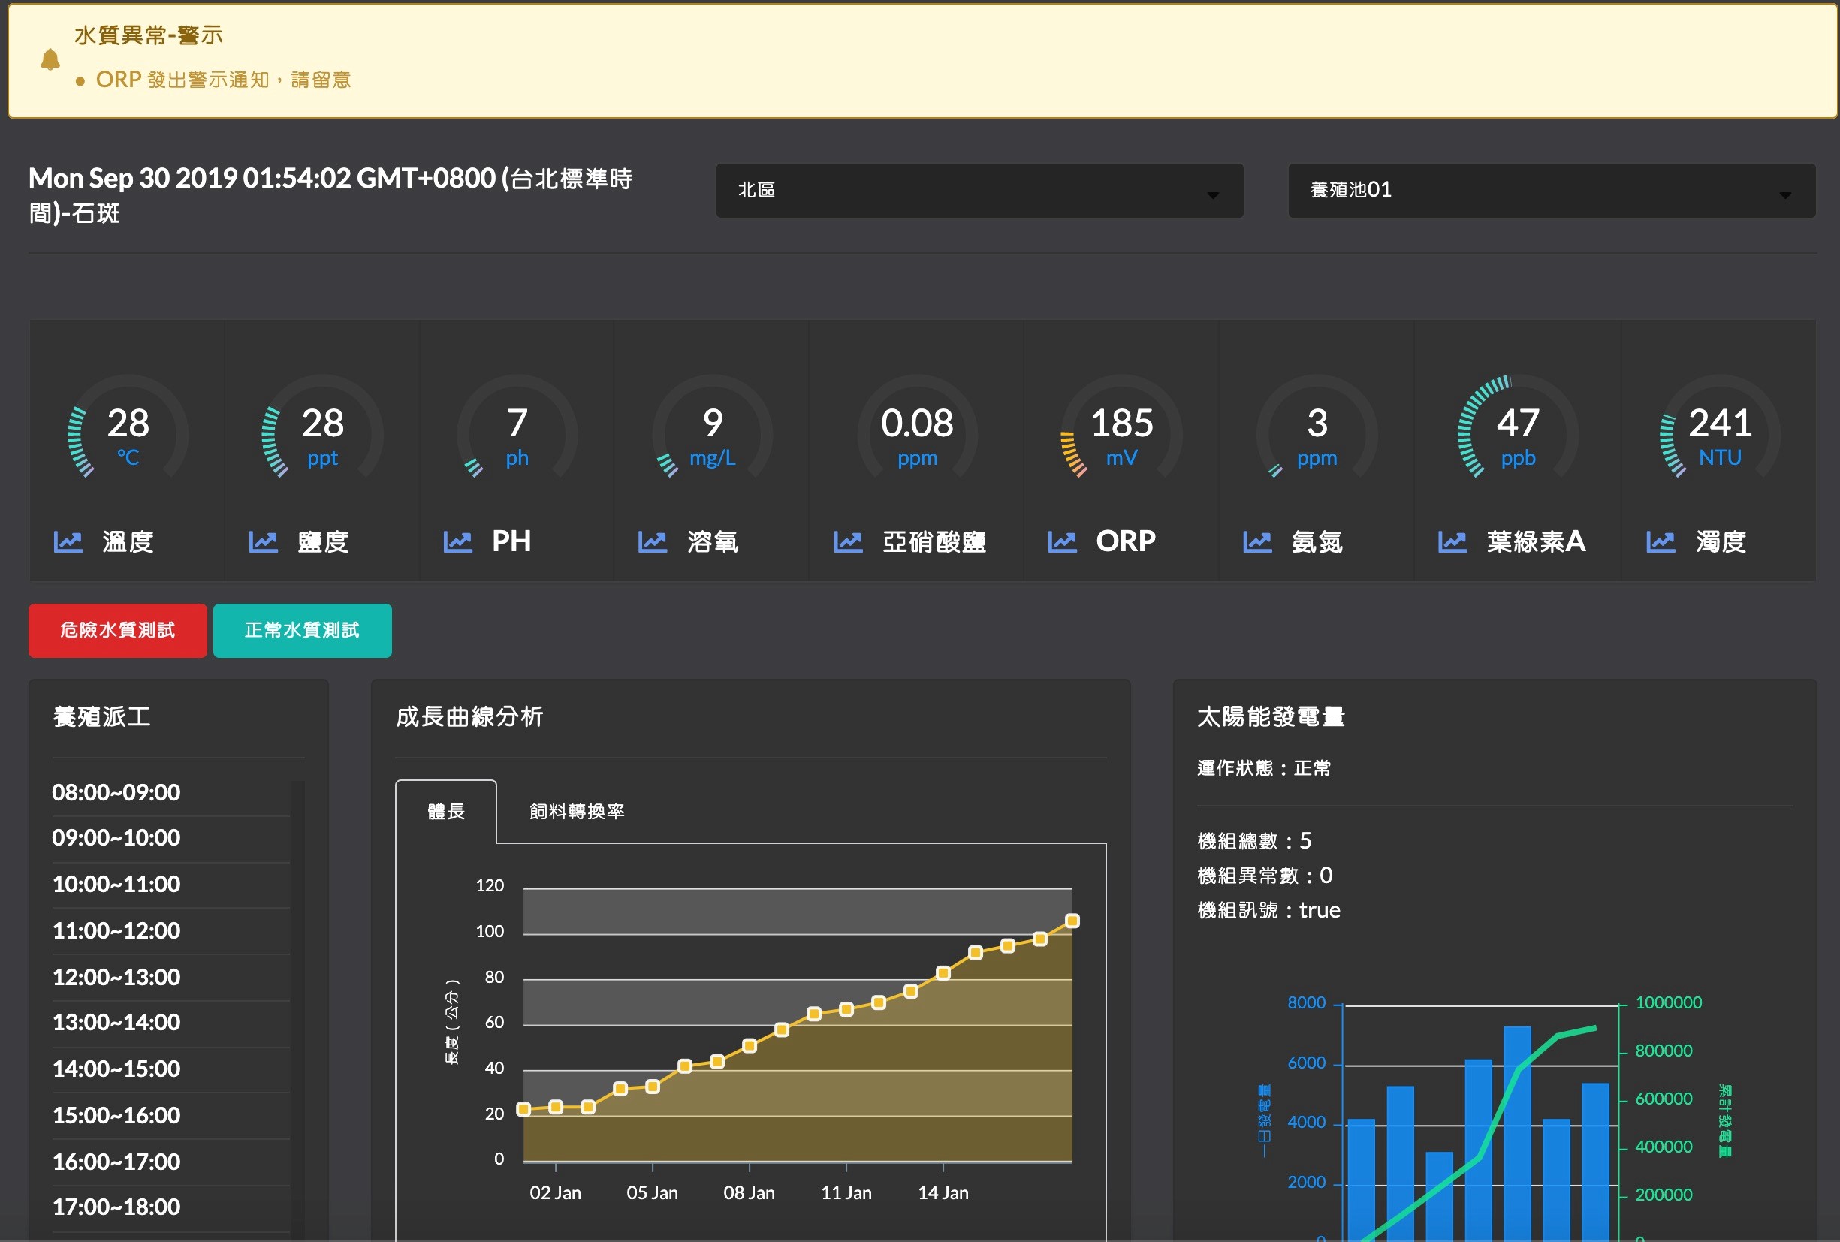Click the 太陽能發電量 panel title
The image size is (1840, 1242).
(1271, 716)
